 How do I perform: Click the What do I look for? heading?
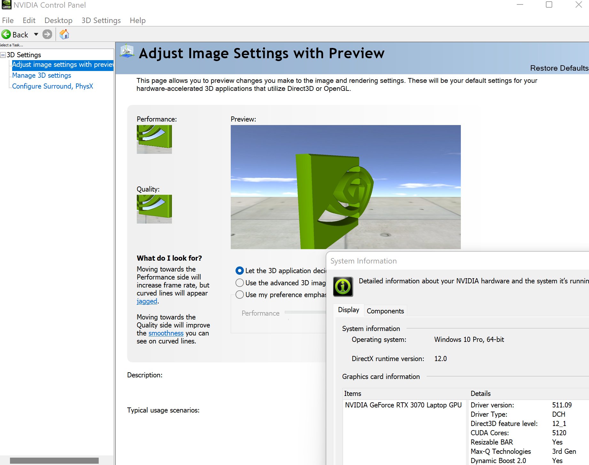(169, 258)
